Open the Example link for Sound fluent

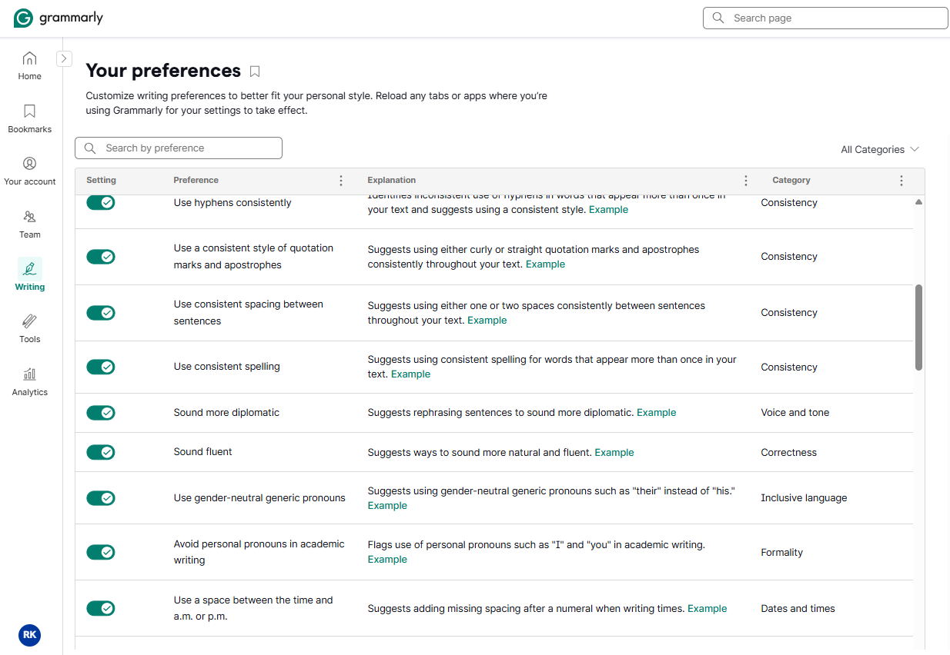614,453
